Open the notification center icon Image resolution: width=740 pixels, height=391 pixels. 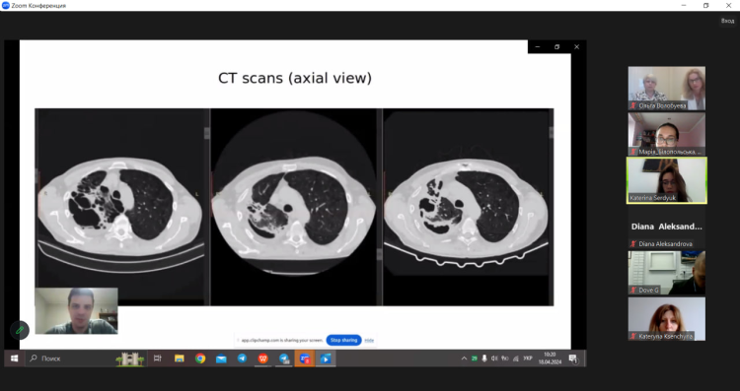tap(573, 358)
